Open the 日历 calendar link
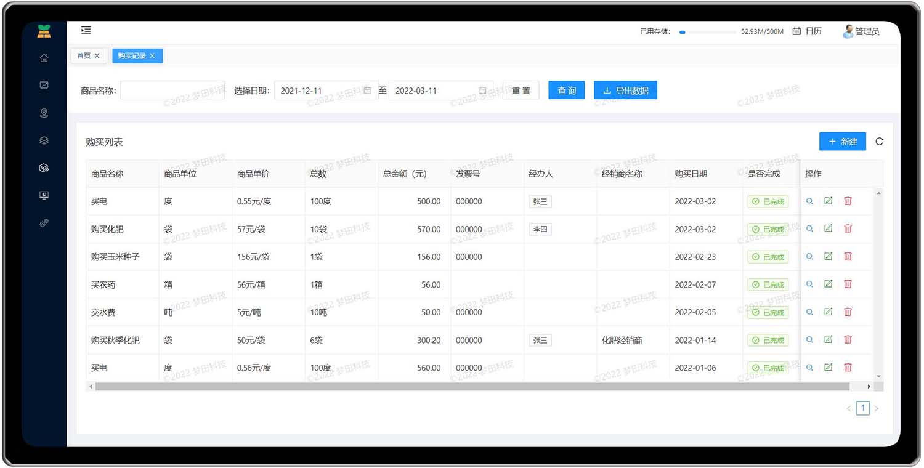 point(807,31)
